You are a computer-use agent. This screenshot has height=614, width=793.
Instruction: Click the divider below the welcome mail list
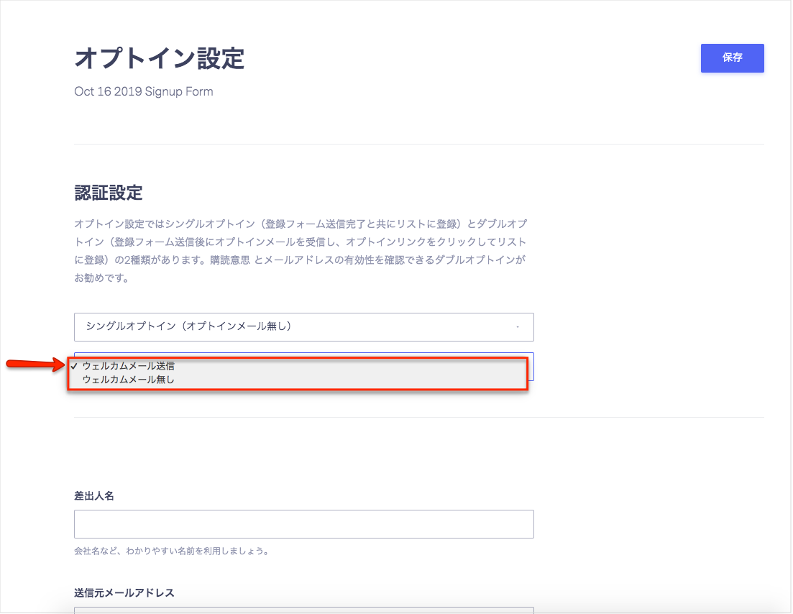418,417
